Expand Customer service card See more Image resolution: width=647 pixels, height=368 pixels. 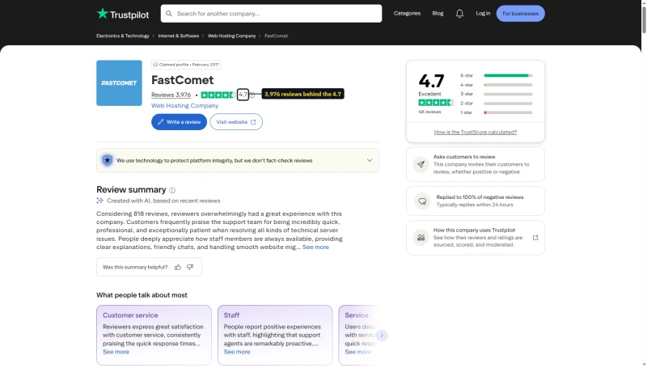[116, 352]
